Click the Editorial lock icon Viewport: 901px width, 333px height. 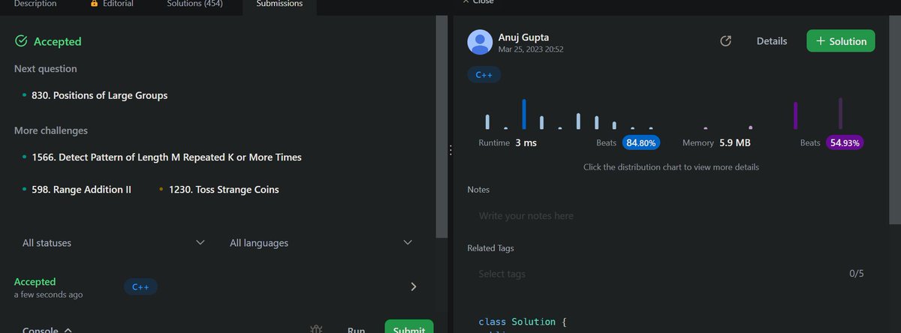94,4
